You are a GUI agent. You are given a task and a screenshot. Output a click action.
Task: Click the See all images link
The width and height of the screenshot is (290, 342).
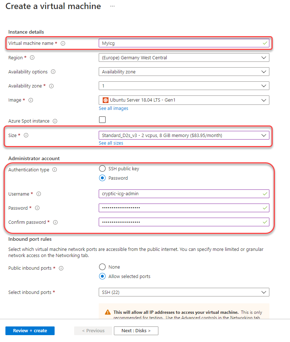(x=114, y=108)
